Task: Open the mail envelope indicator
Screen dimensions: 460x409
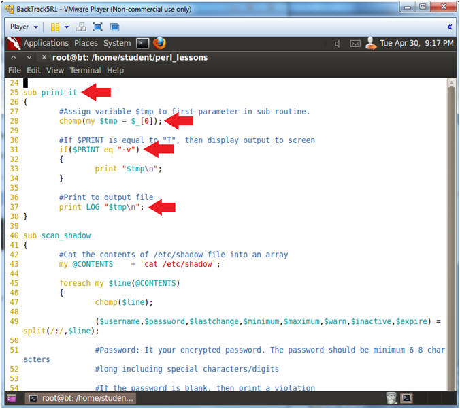Action: (355, 44)
